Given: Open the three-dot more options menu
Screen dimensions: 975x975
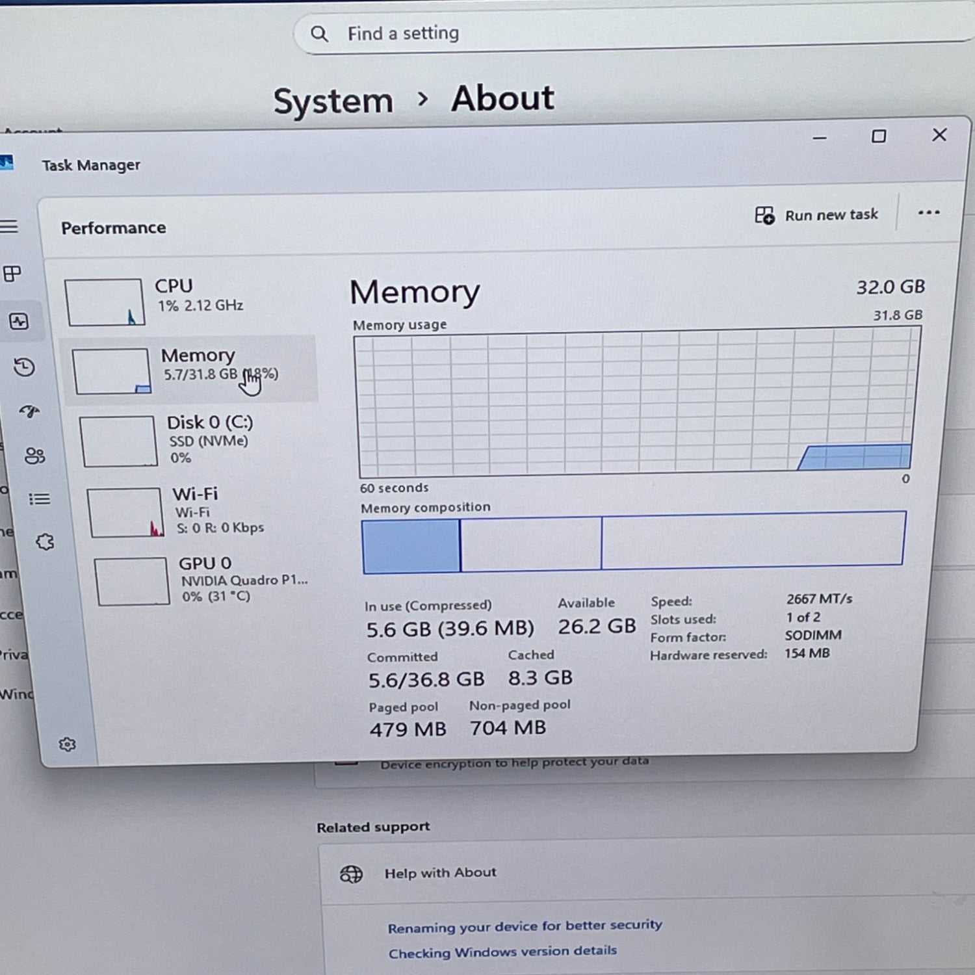Looking at the screenshot, I should pos(928,213).
